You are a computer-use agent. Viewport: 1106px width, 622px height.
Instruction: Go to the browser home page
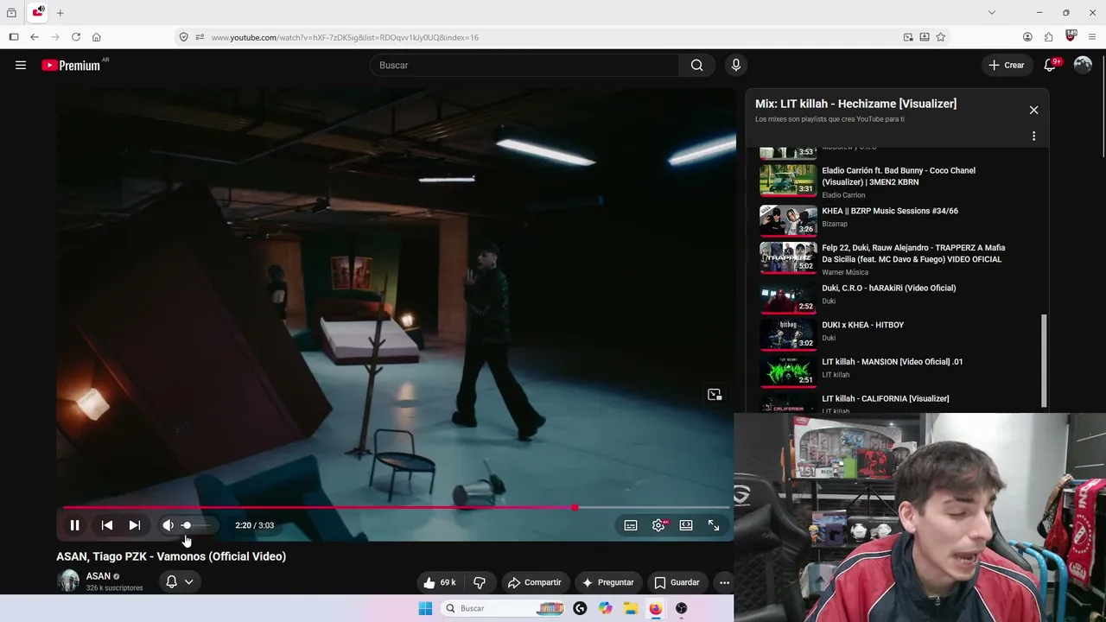(x=97, y=37)
